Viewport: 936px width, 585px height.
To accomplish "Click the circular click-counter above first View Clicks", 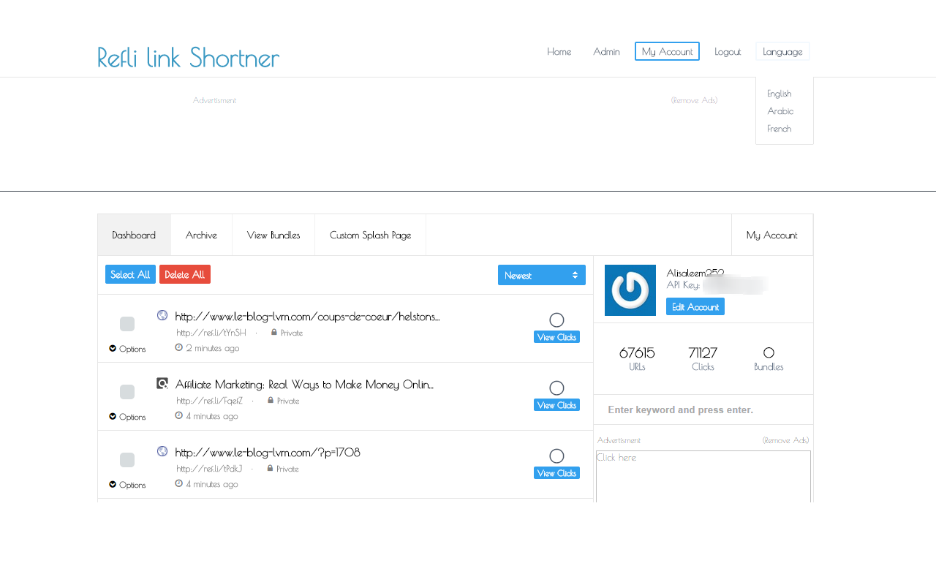I will tap(557, 320).
